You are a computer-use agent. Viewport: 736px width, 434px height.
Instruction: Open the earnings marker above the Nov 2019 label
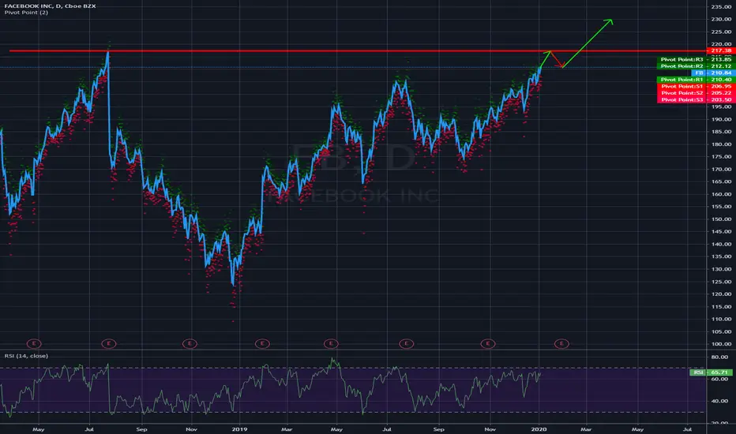488,343
